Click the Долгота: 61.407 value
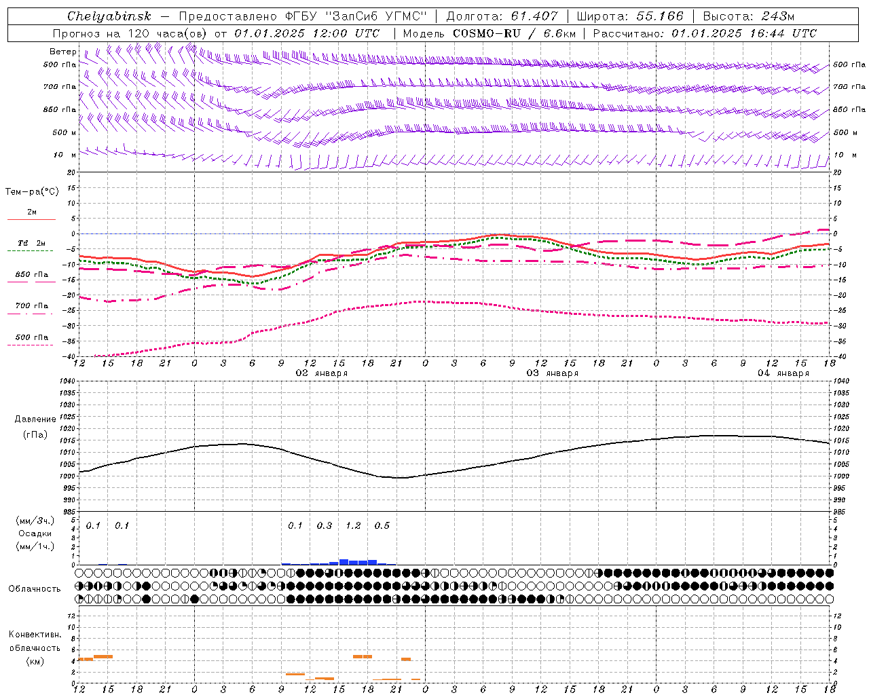The height and width of the screenshot is (695, 869). (502, 16)
